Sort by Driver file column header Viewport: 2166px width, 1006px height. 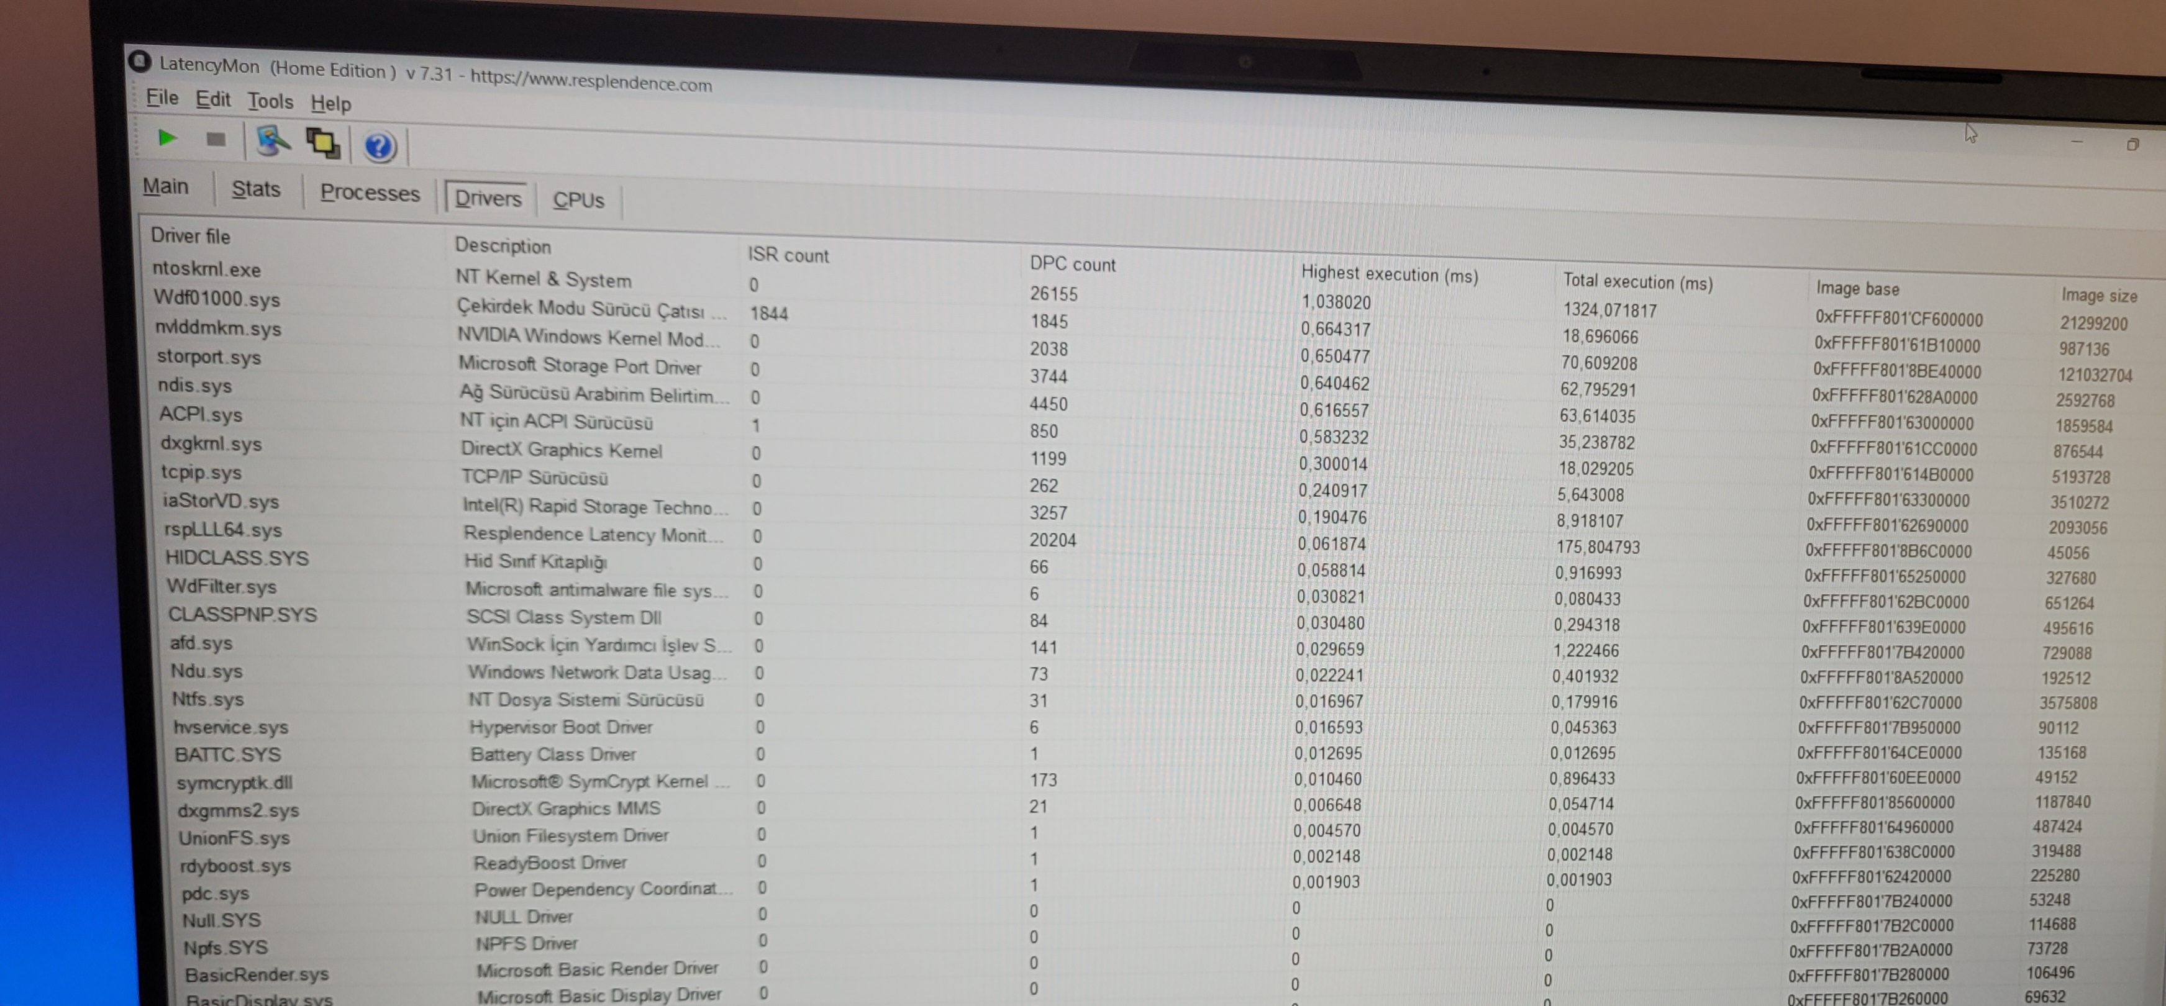coord(191,235)
